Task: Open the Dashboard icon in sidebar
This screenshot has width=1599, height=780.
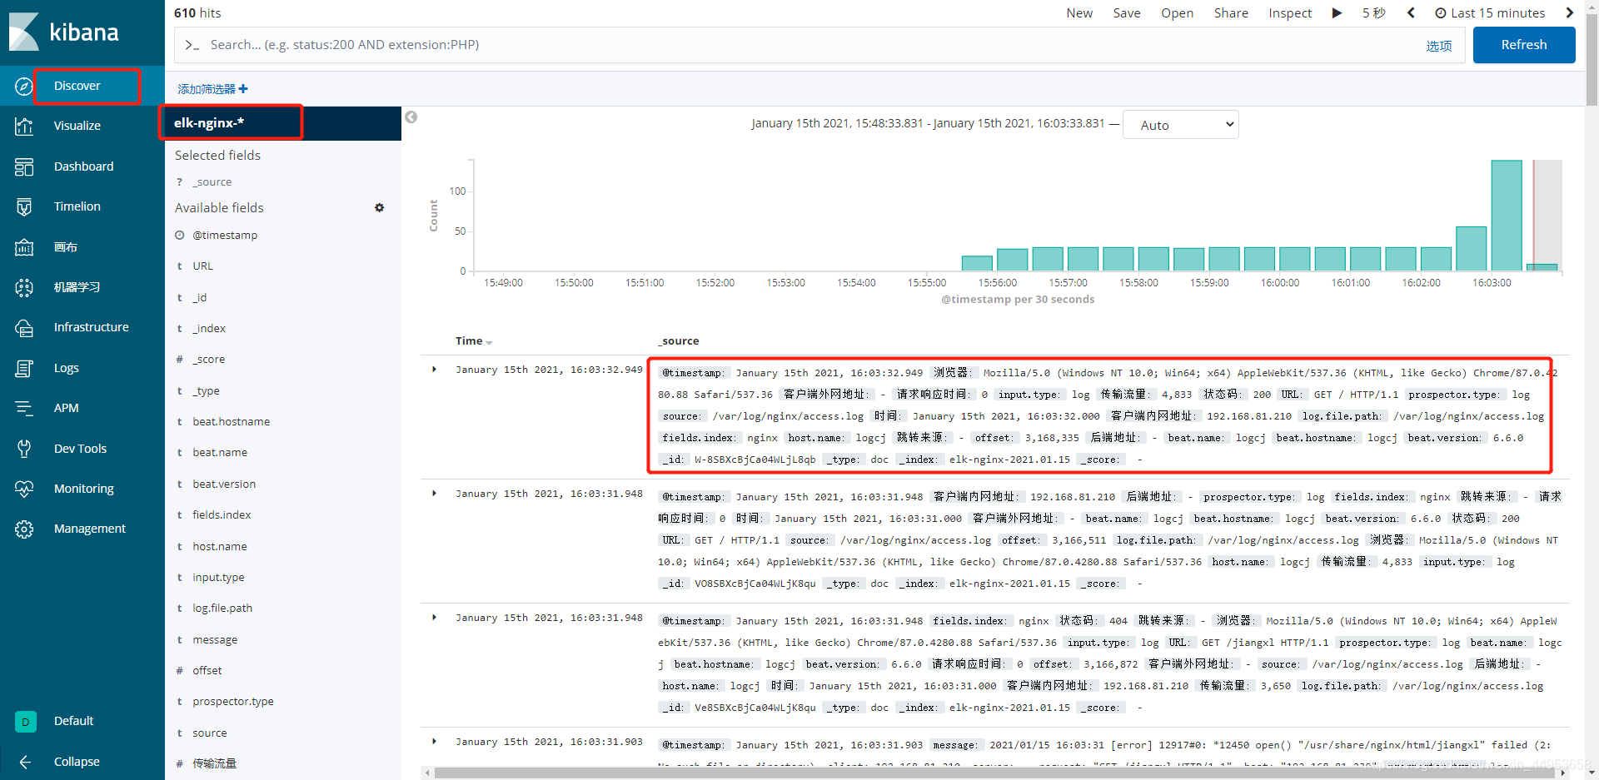Action: click(x=24, y=166)
